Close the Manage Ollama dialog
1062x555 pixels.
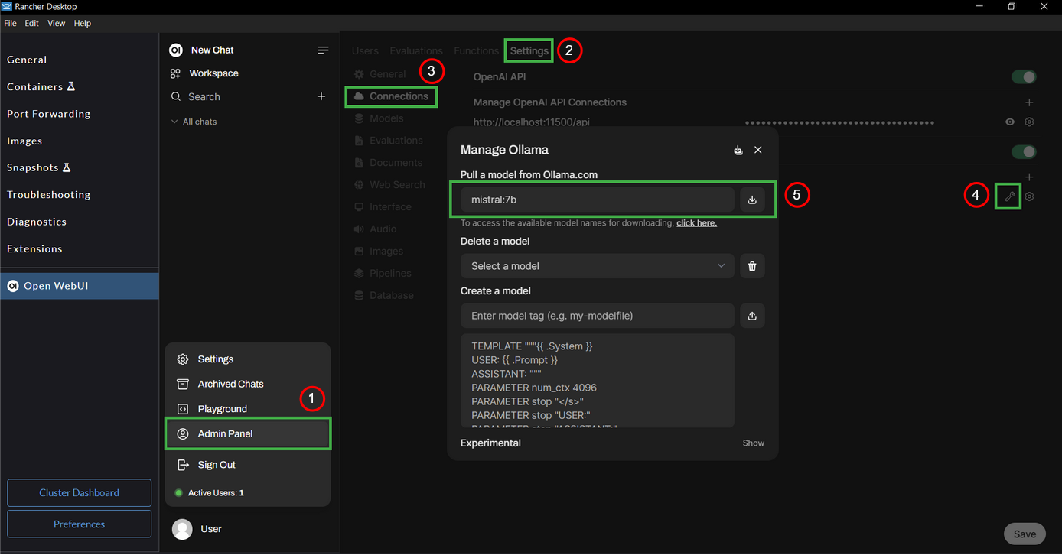pyautogui.click(x=758, y=150)
